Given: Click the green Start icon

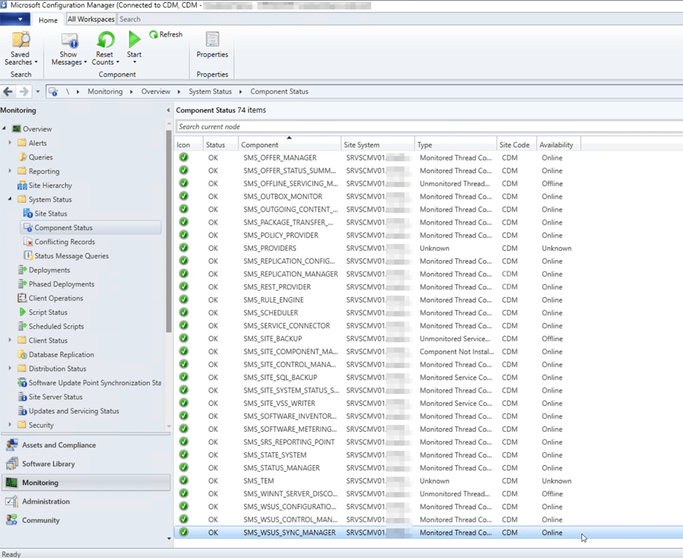Looking at the screenshot, I should tap(134, 42).
